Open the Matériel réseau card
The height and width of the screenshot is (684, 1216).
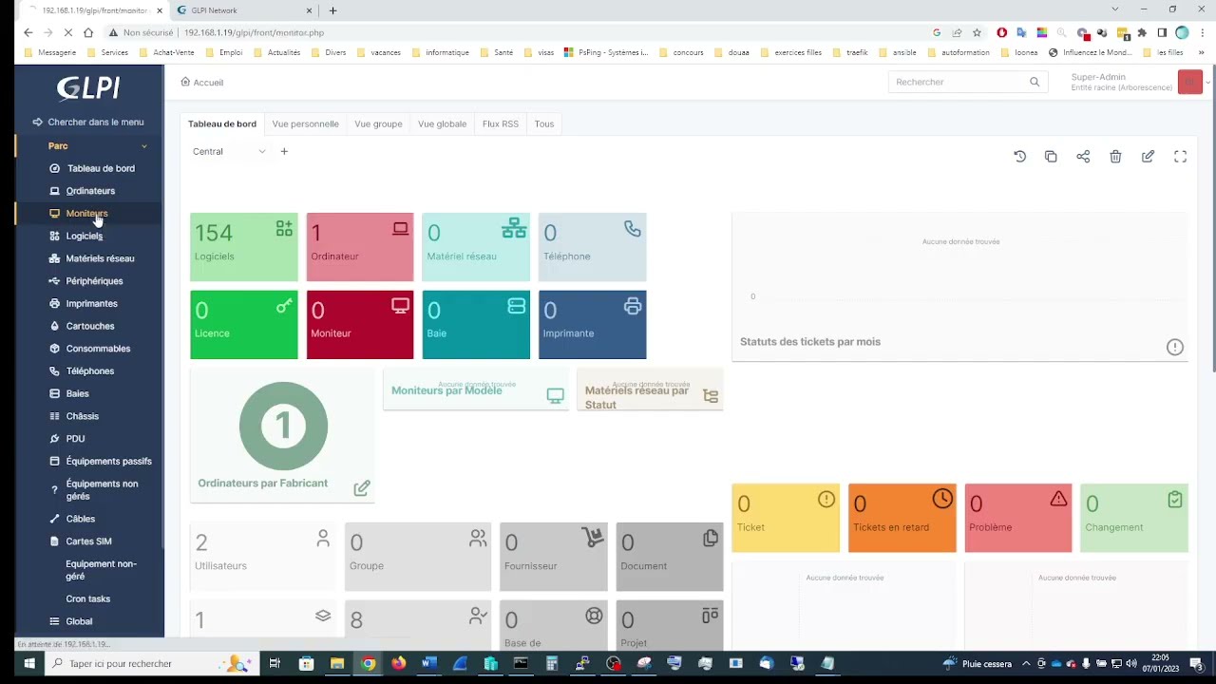476,247
